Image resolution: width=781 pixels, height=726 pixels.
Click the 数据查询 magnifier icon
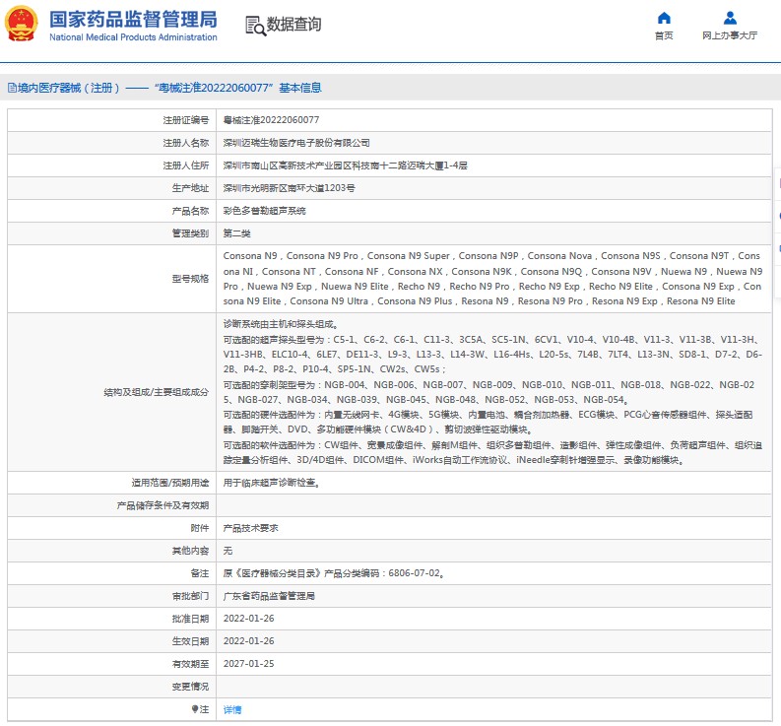[x=254, y=26]
